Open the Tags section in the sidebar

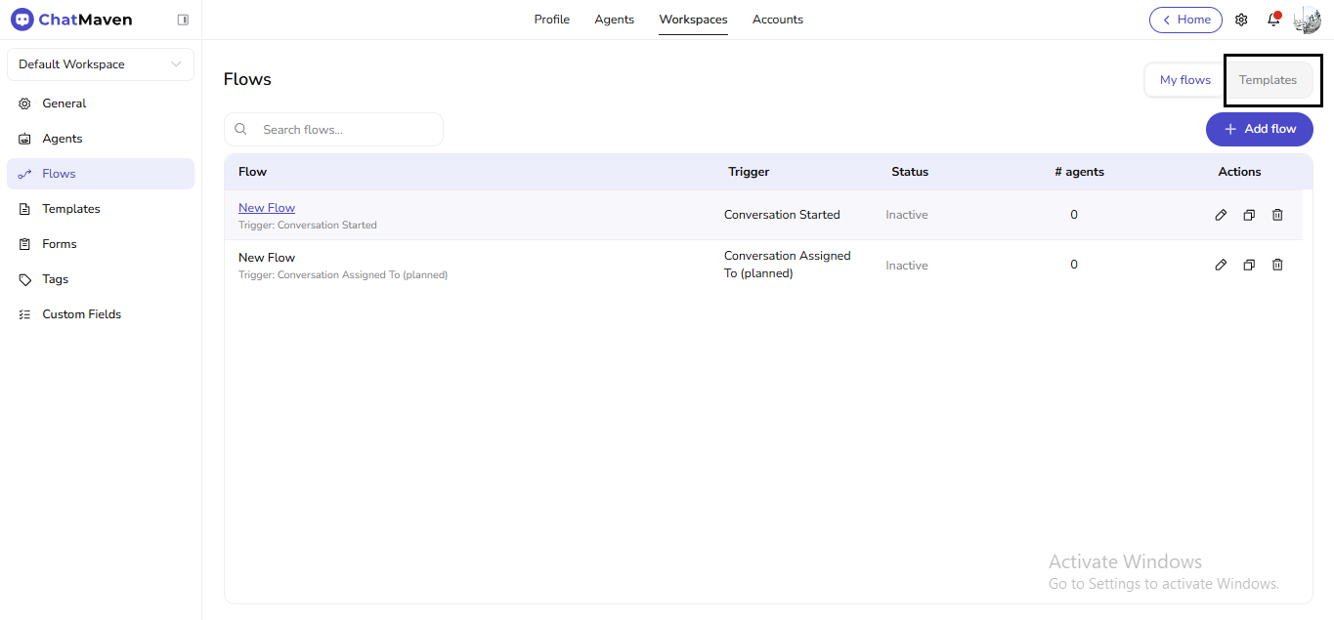(55, 278)
